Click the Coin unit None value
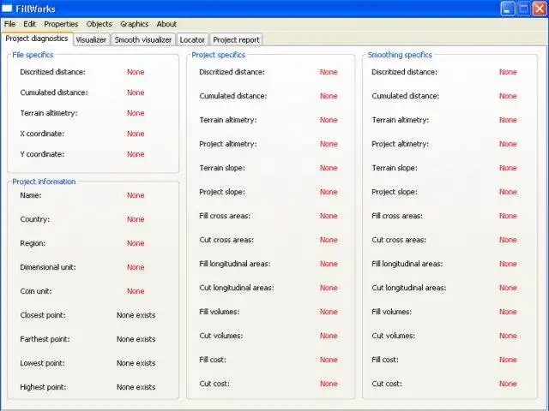Viewport: 549px width, 411px height. point(136,291)
